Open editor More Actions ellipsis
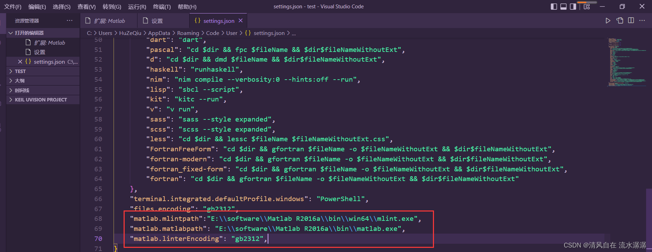 pos(642,21)
